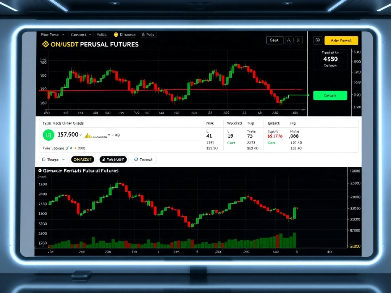Open the first dropdown in top menu bar
This screenshot has height=293, width=391.
[x=53, y=35]
